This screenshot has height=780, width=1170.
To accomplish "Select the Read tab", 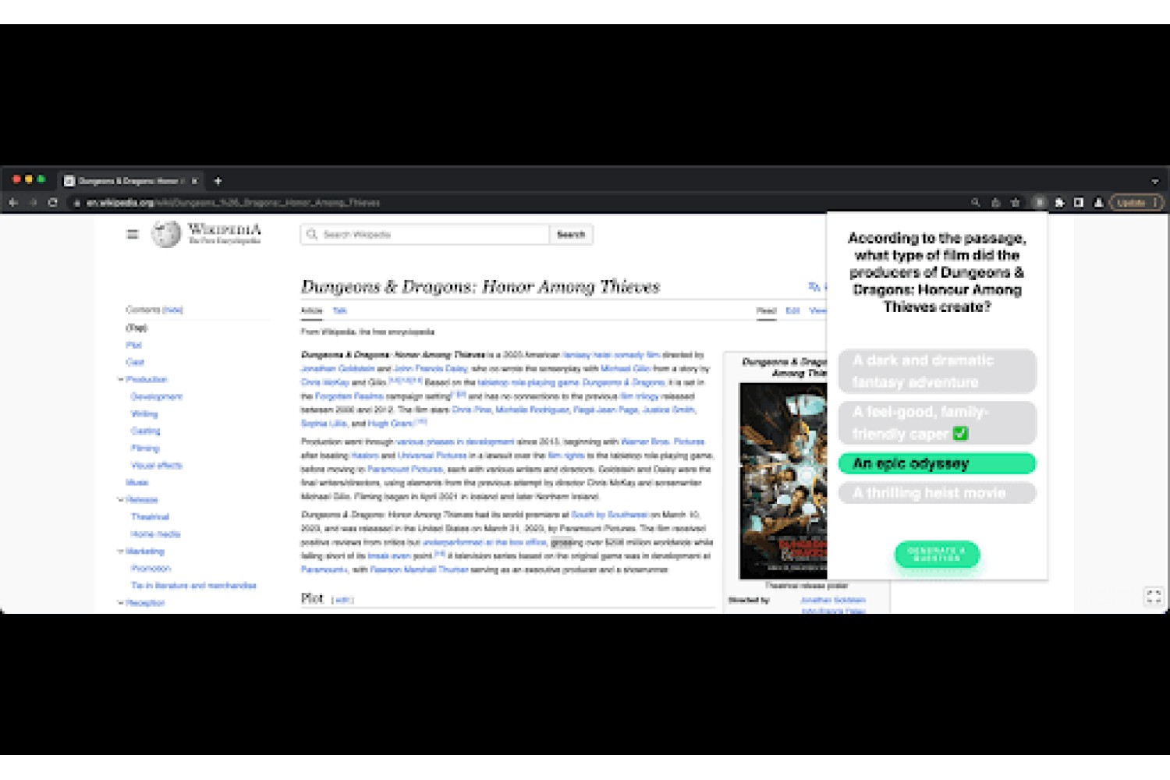I will tap(766, 310).
